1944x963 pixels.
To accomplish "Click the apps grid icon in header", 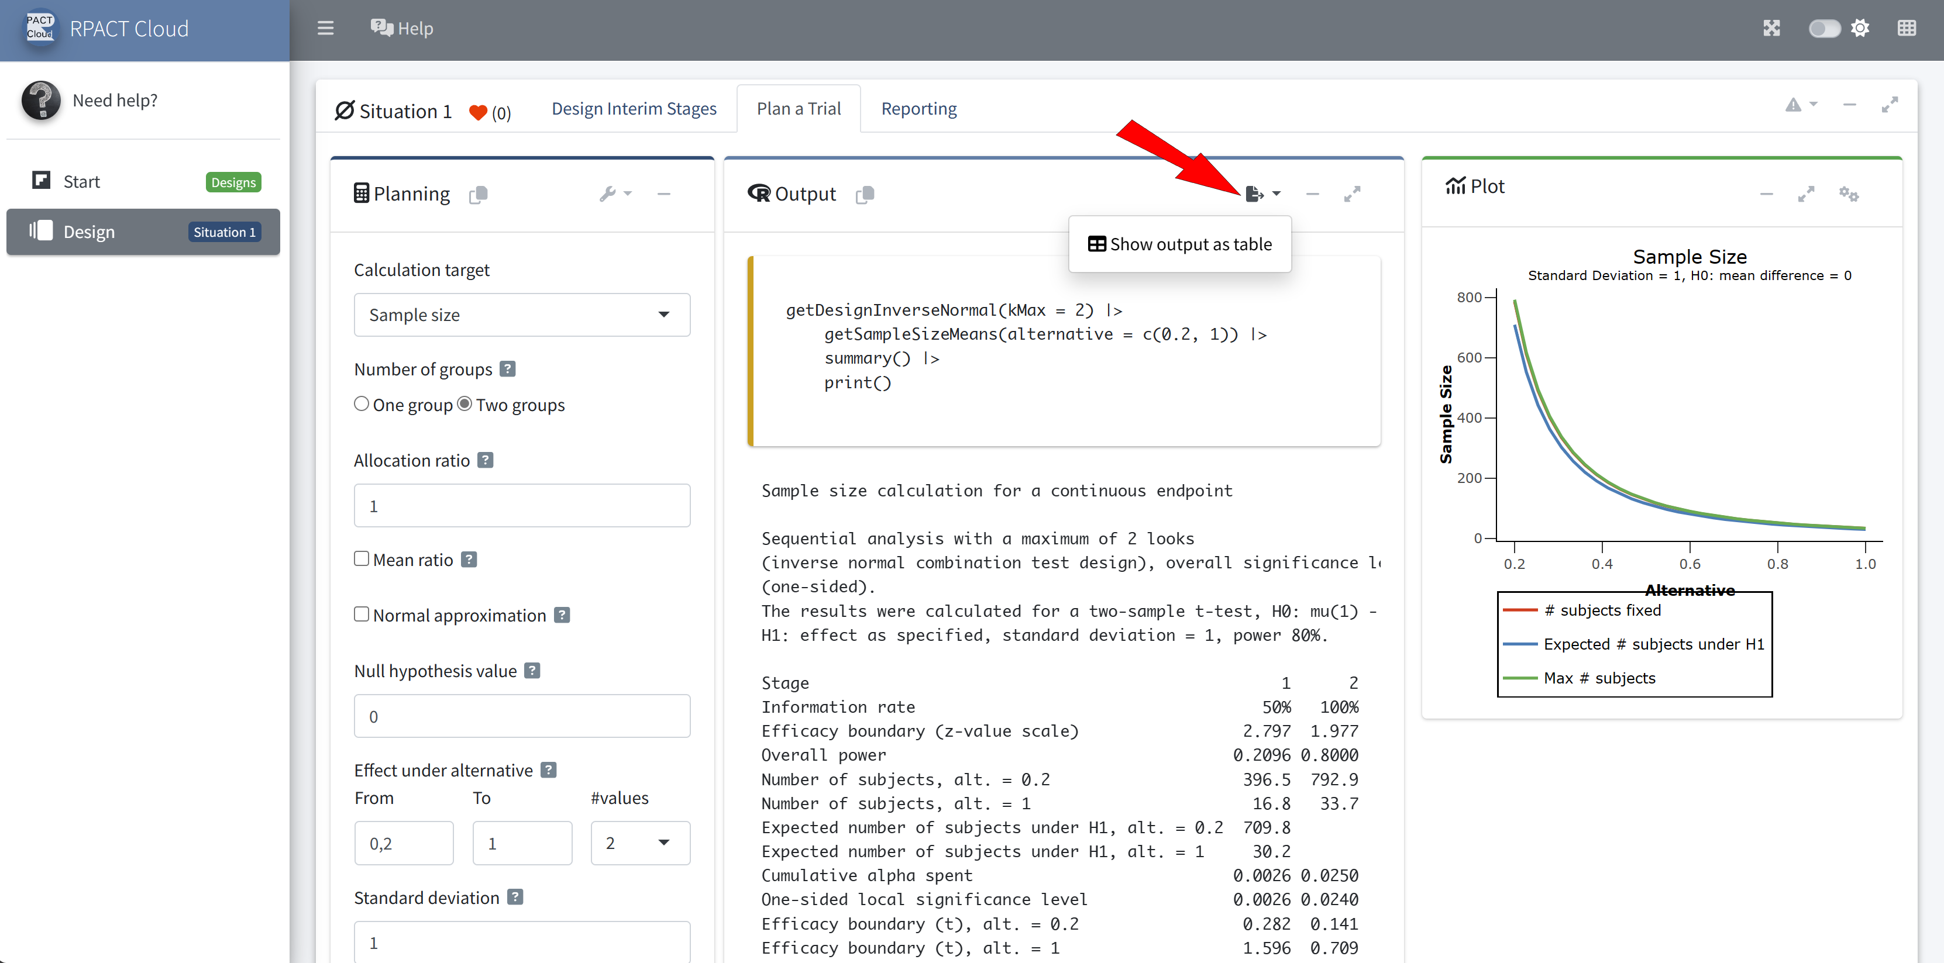I will pyautogui.click(x=1907, y=29).
